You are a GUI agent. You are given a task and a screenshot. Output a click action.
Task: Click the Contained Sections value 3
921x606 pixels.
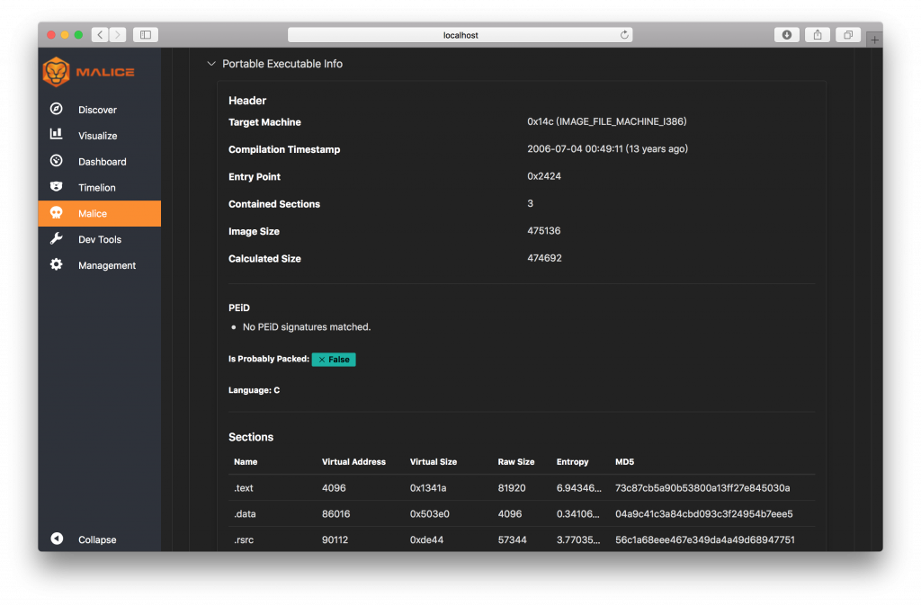point(531,203)
